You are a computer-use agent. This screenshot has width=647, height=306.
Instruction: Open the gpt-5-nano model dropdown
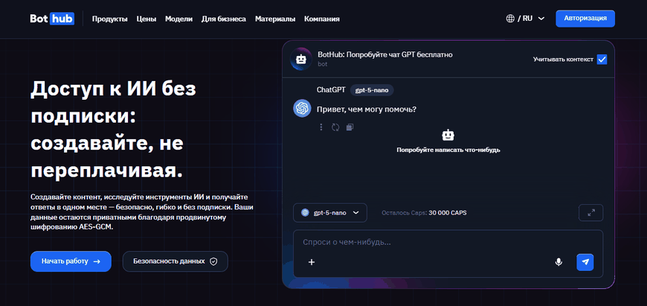click(330, 213)
